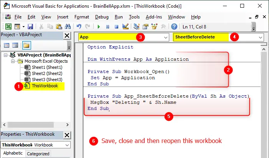269x158 pixels.
Task: Click the Copy icon in toolbar
Action: click(50, 27)
